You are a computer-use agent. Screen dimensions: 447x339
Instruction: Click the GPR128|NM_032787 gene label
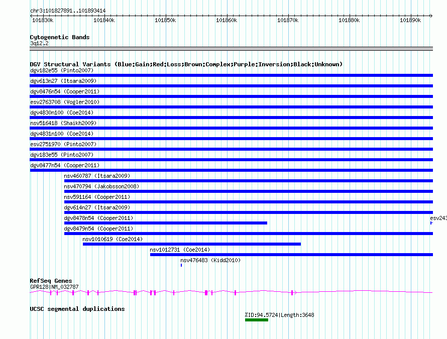tap(54, 287)
